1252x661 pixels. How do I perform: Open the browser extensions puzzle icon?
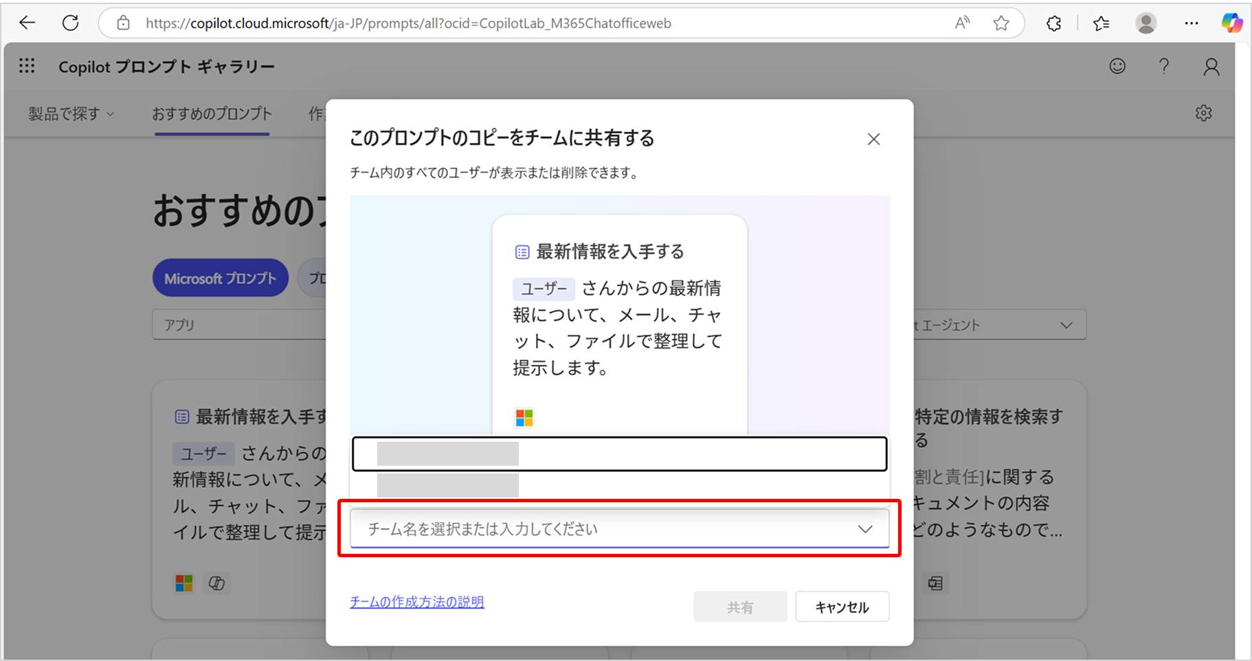(x=1053, y=23)
